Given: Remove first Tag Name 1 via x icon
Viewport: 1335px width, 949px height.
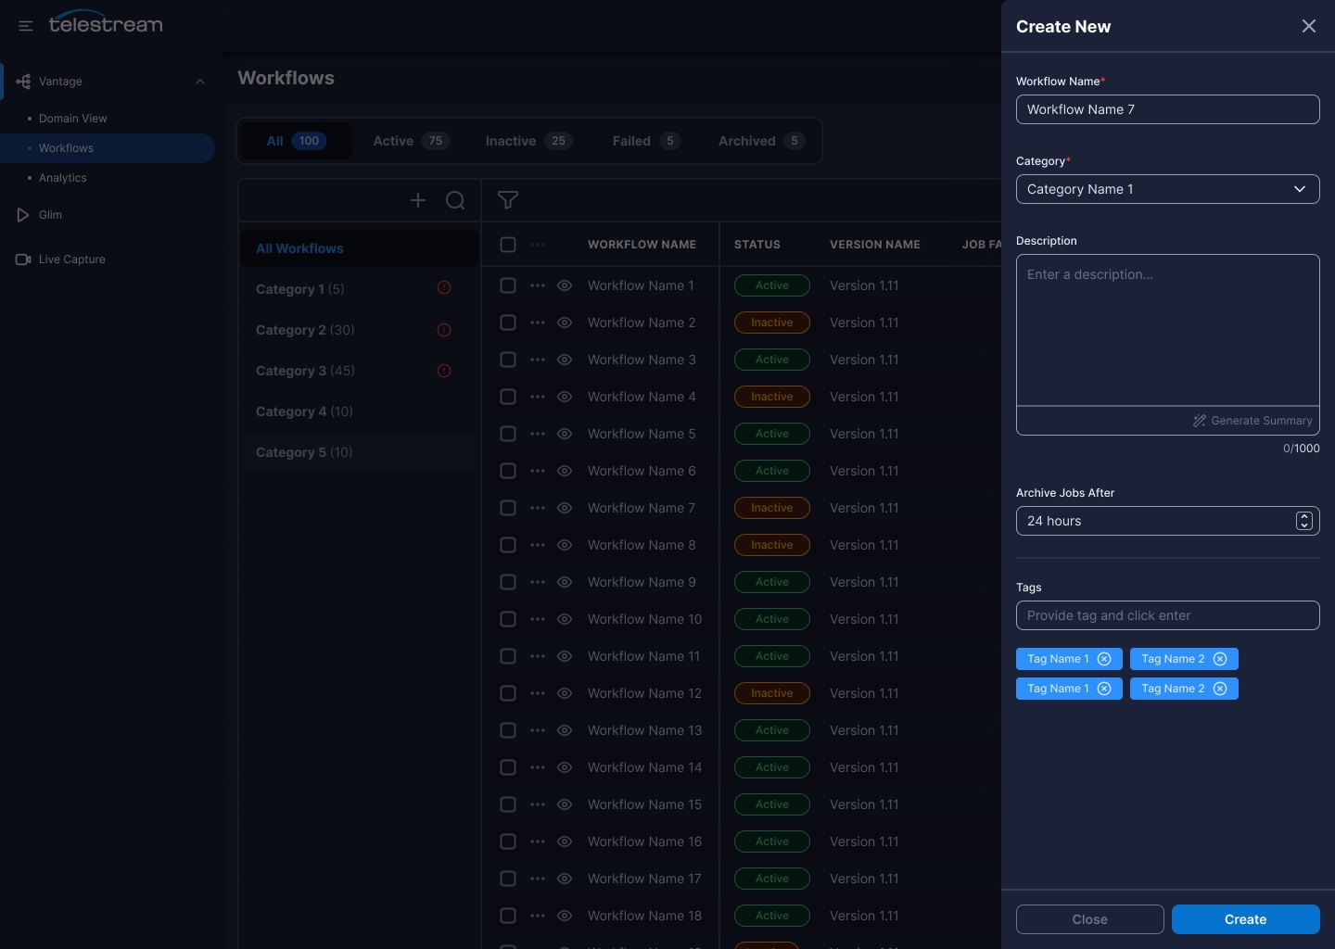Looking at the screenshot, I should pyautogui.click(x=1104, y=659).
